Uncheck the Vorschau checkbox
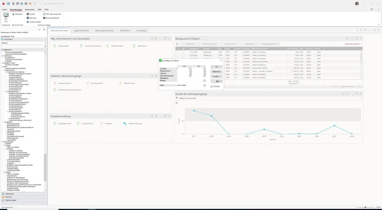Screen dimensions: 382x210 click(212, 87)
